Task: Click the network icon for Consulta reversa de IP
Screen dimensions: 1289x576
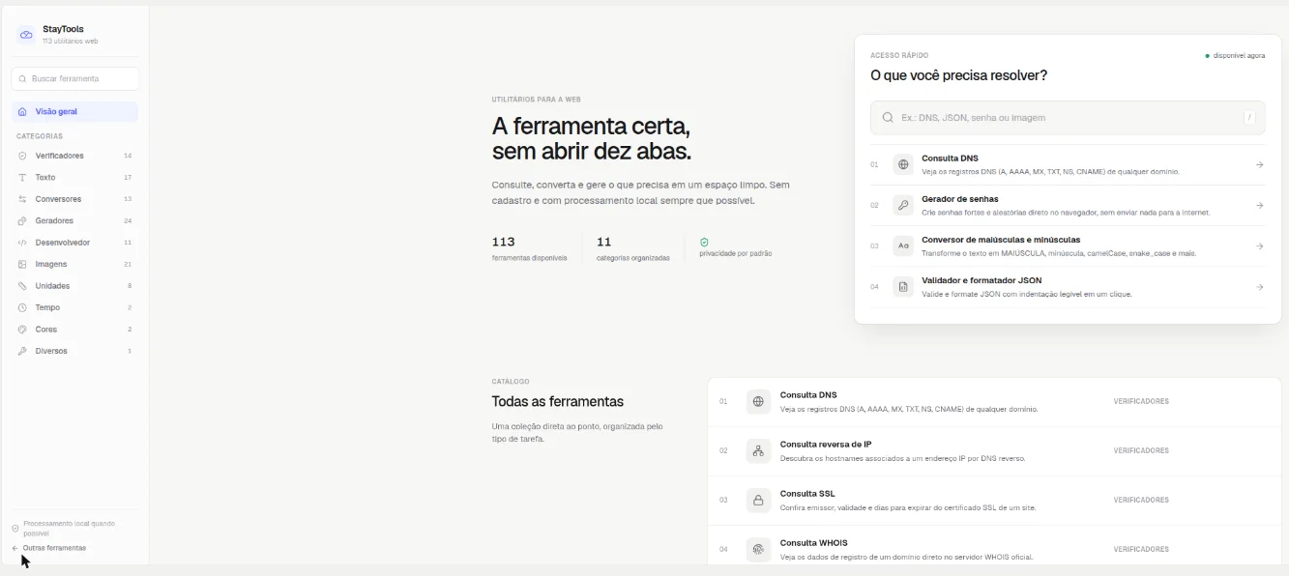Action: tap(758, 451)
